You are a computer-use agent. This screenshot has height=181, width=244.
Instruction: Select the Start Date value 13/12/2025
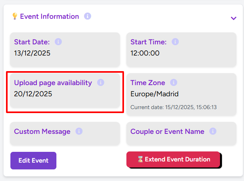pos(32,53)
